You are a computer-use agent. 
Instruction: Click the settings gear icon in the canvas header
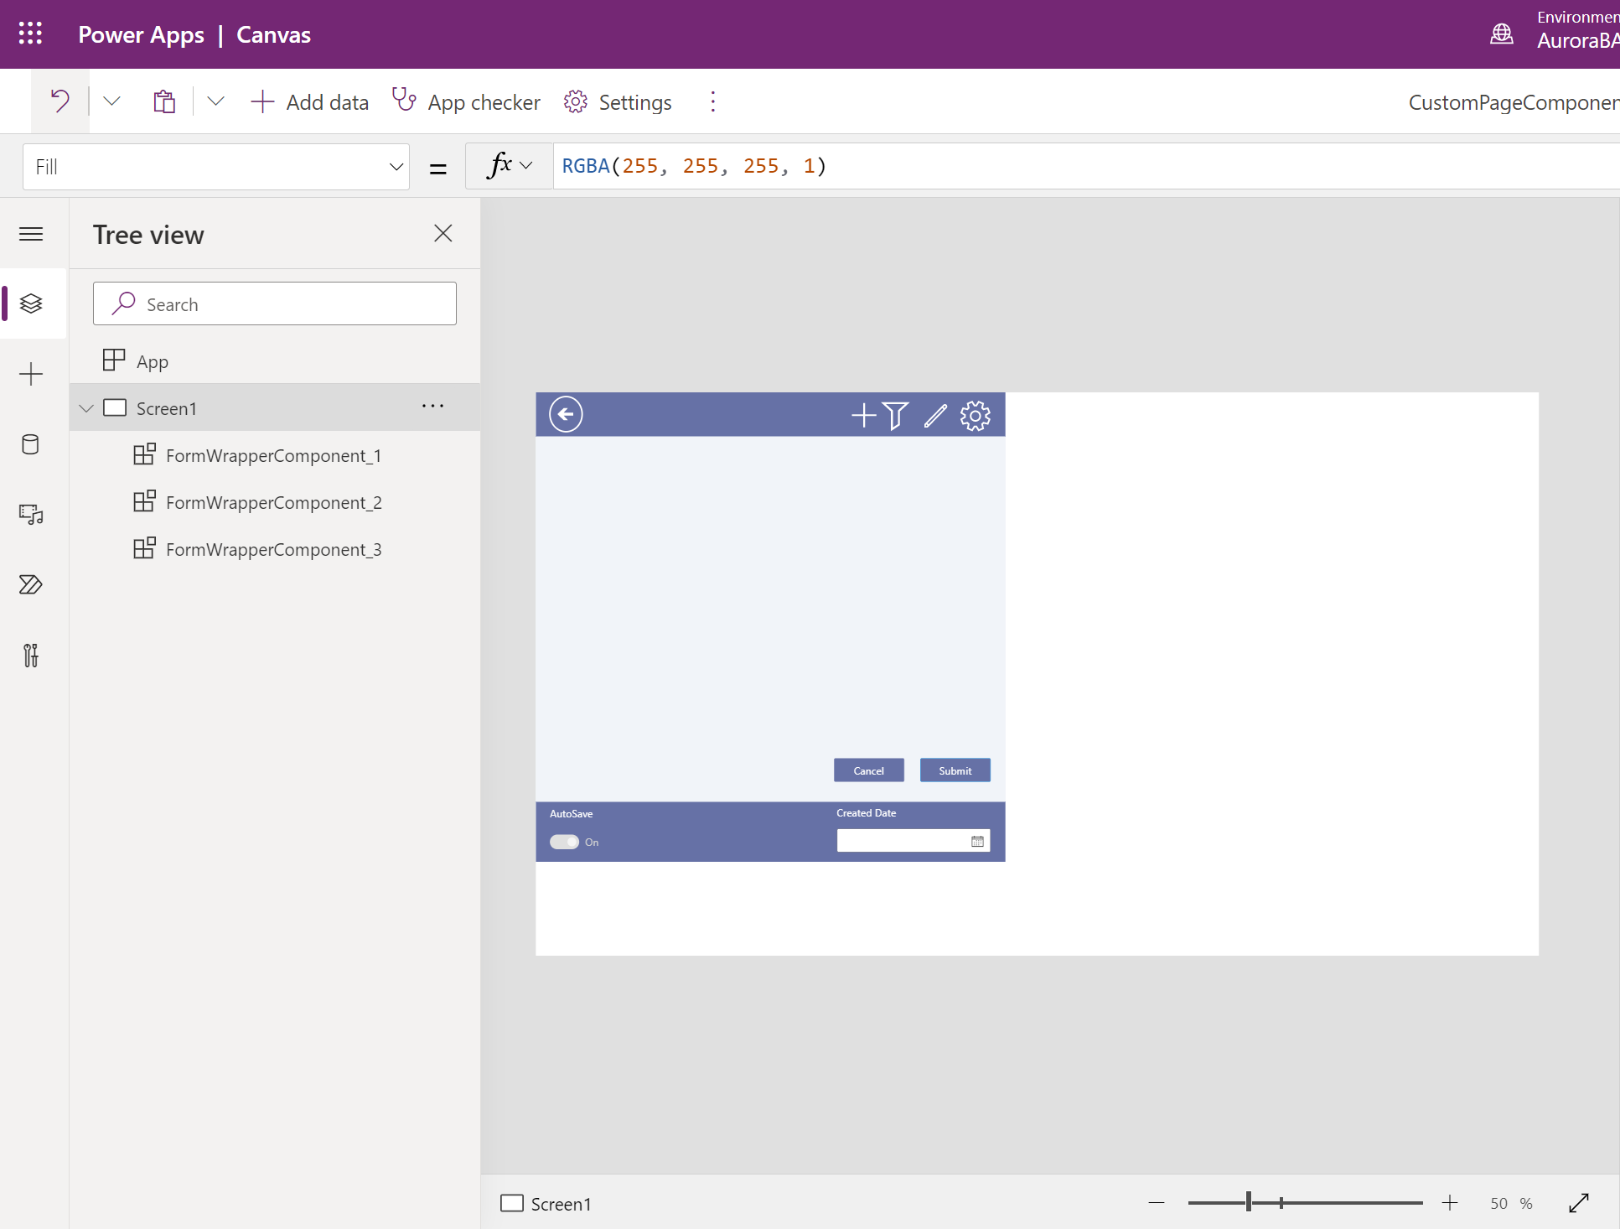[975, 414]
